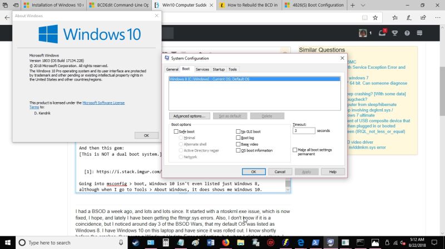Check OS boot information option
445x249 pixels.
point(238,150)
